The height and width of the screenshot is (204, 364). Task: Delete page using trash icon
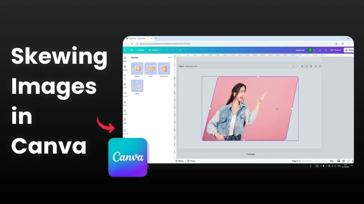tap(315, 66)
